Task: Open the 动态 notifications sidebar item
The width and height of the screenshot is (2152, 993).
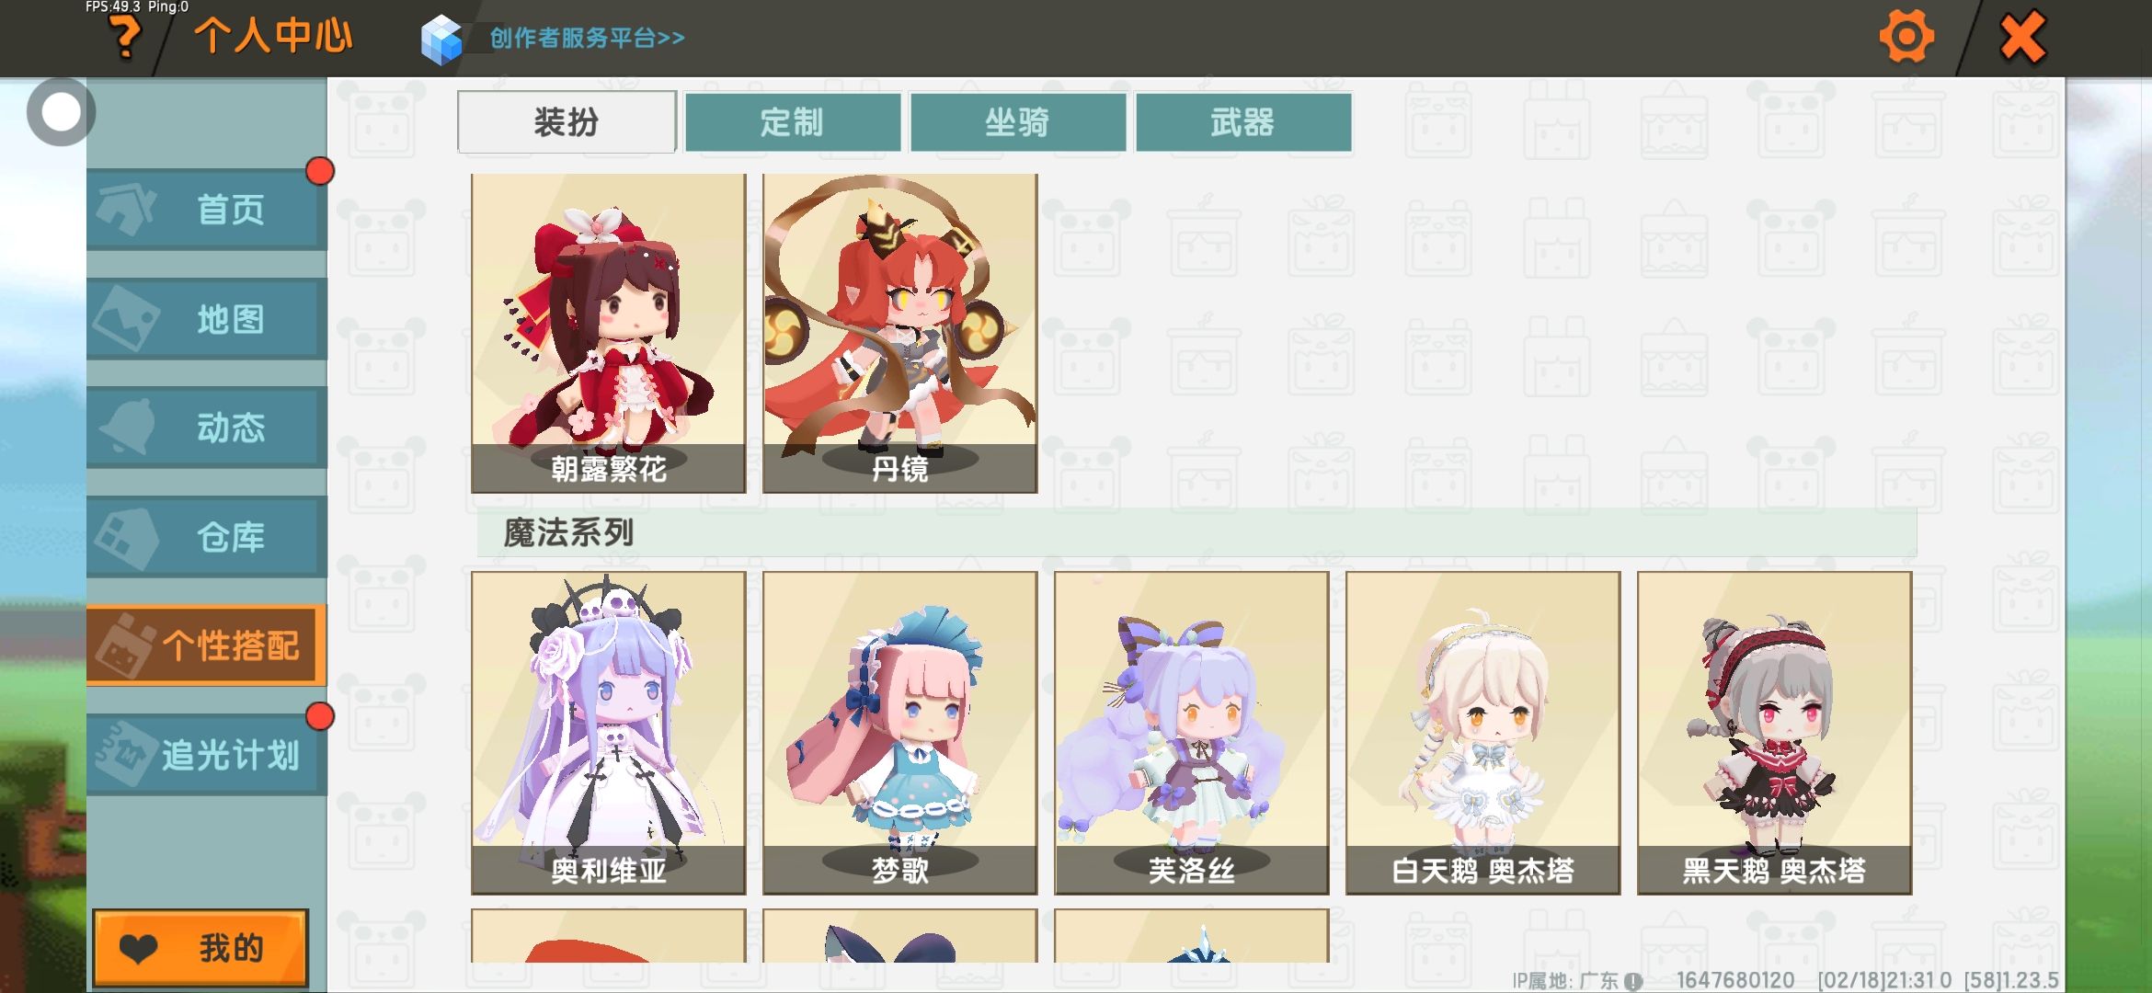Action: 207,428
